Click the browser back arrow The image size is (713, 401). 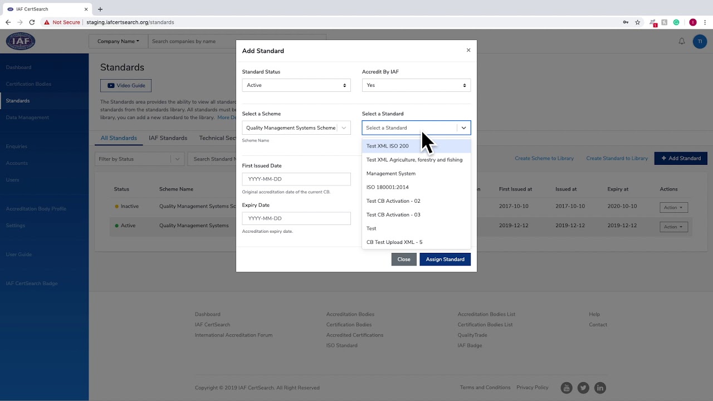point(8,22)
